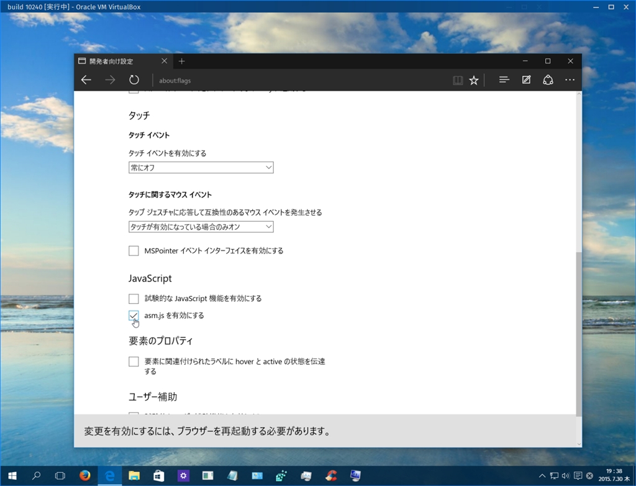Toggle hover と active の状態を伝達 checkbox

[x=134, y=361]
